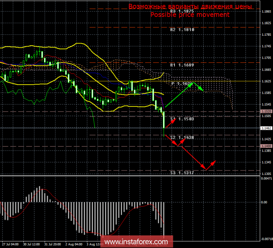This screenshot has width=273, height=248.
Task: Click the '31 Jul 20:00' time label
Action: tap(53, 244)
